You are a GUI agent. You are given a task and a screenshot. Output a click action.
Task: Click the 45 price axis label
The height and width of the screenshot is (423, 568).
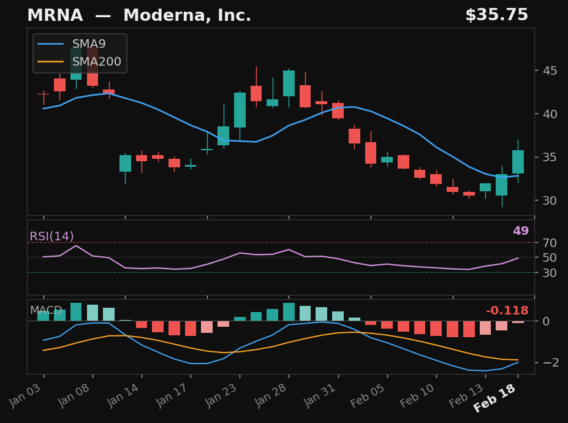550,70
